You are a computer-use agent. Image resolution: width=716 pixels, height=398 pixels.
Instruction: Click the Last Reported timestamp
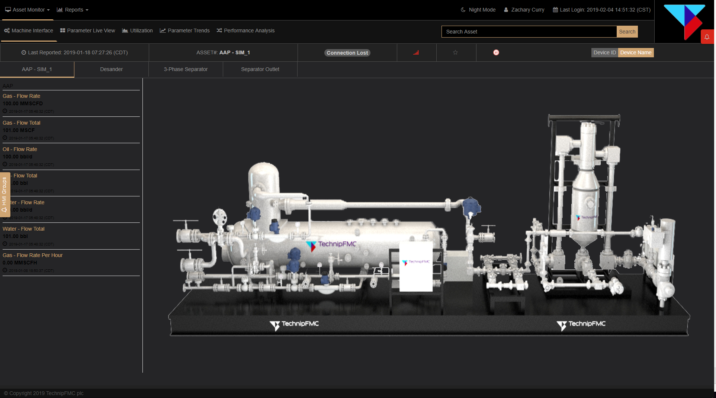coord(74,52)
